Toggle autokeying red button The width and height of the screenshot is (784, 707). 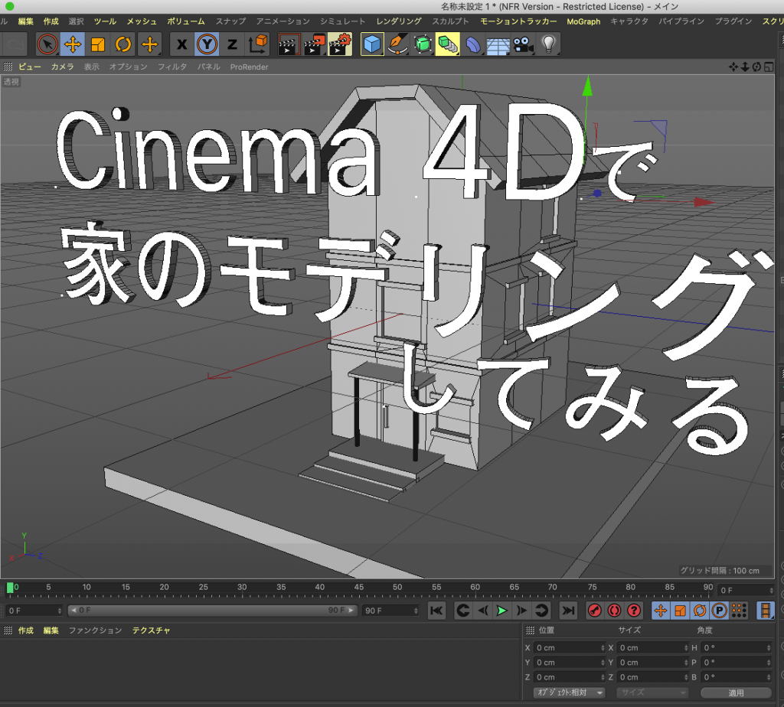(615, 611)
